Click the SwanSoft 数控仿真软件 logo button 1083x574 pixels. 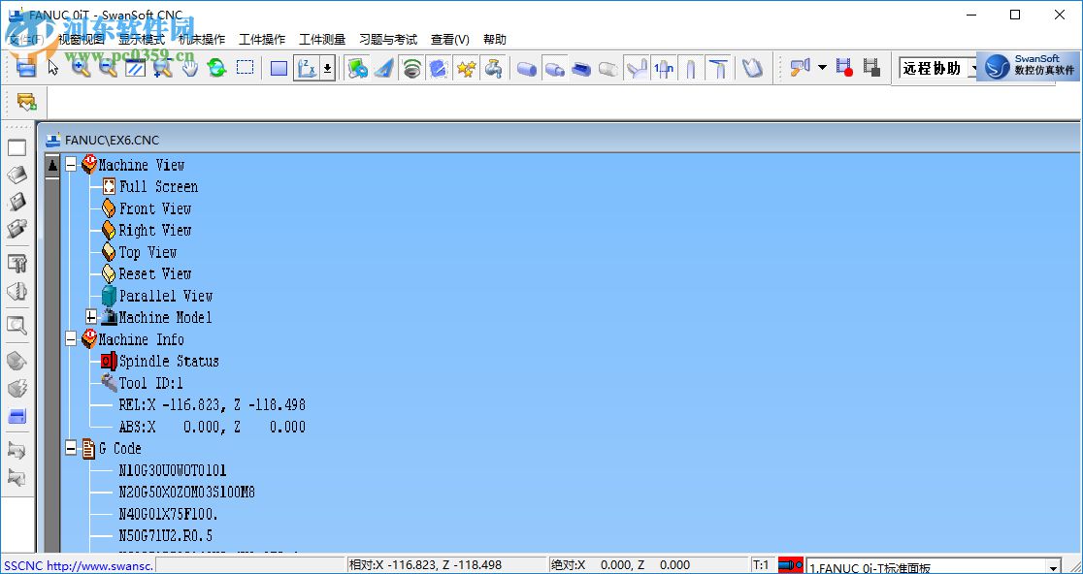tap(1029, 68)
